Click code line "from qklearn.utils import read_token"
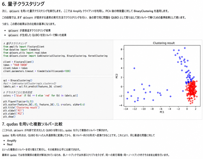 click(25, 53)
